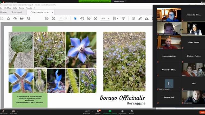The height and width of the screenshot is (115, 205).
Task: Select the Chiacchierata tra le document tab
Action: 40,12
